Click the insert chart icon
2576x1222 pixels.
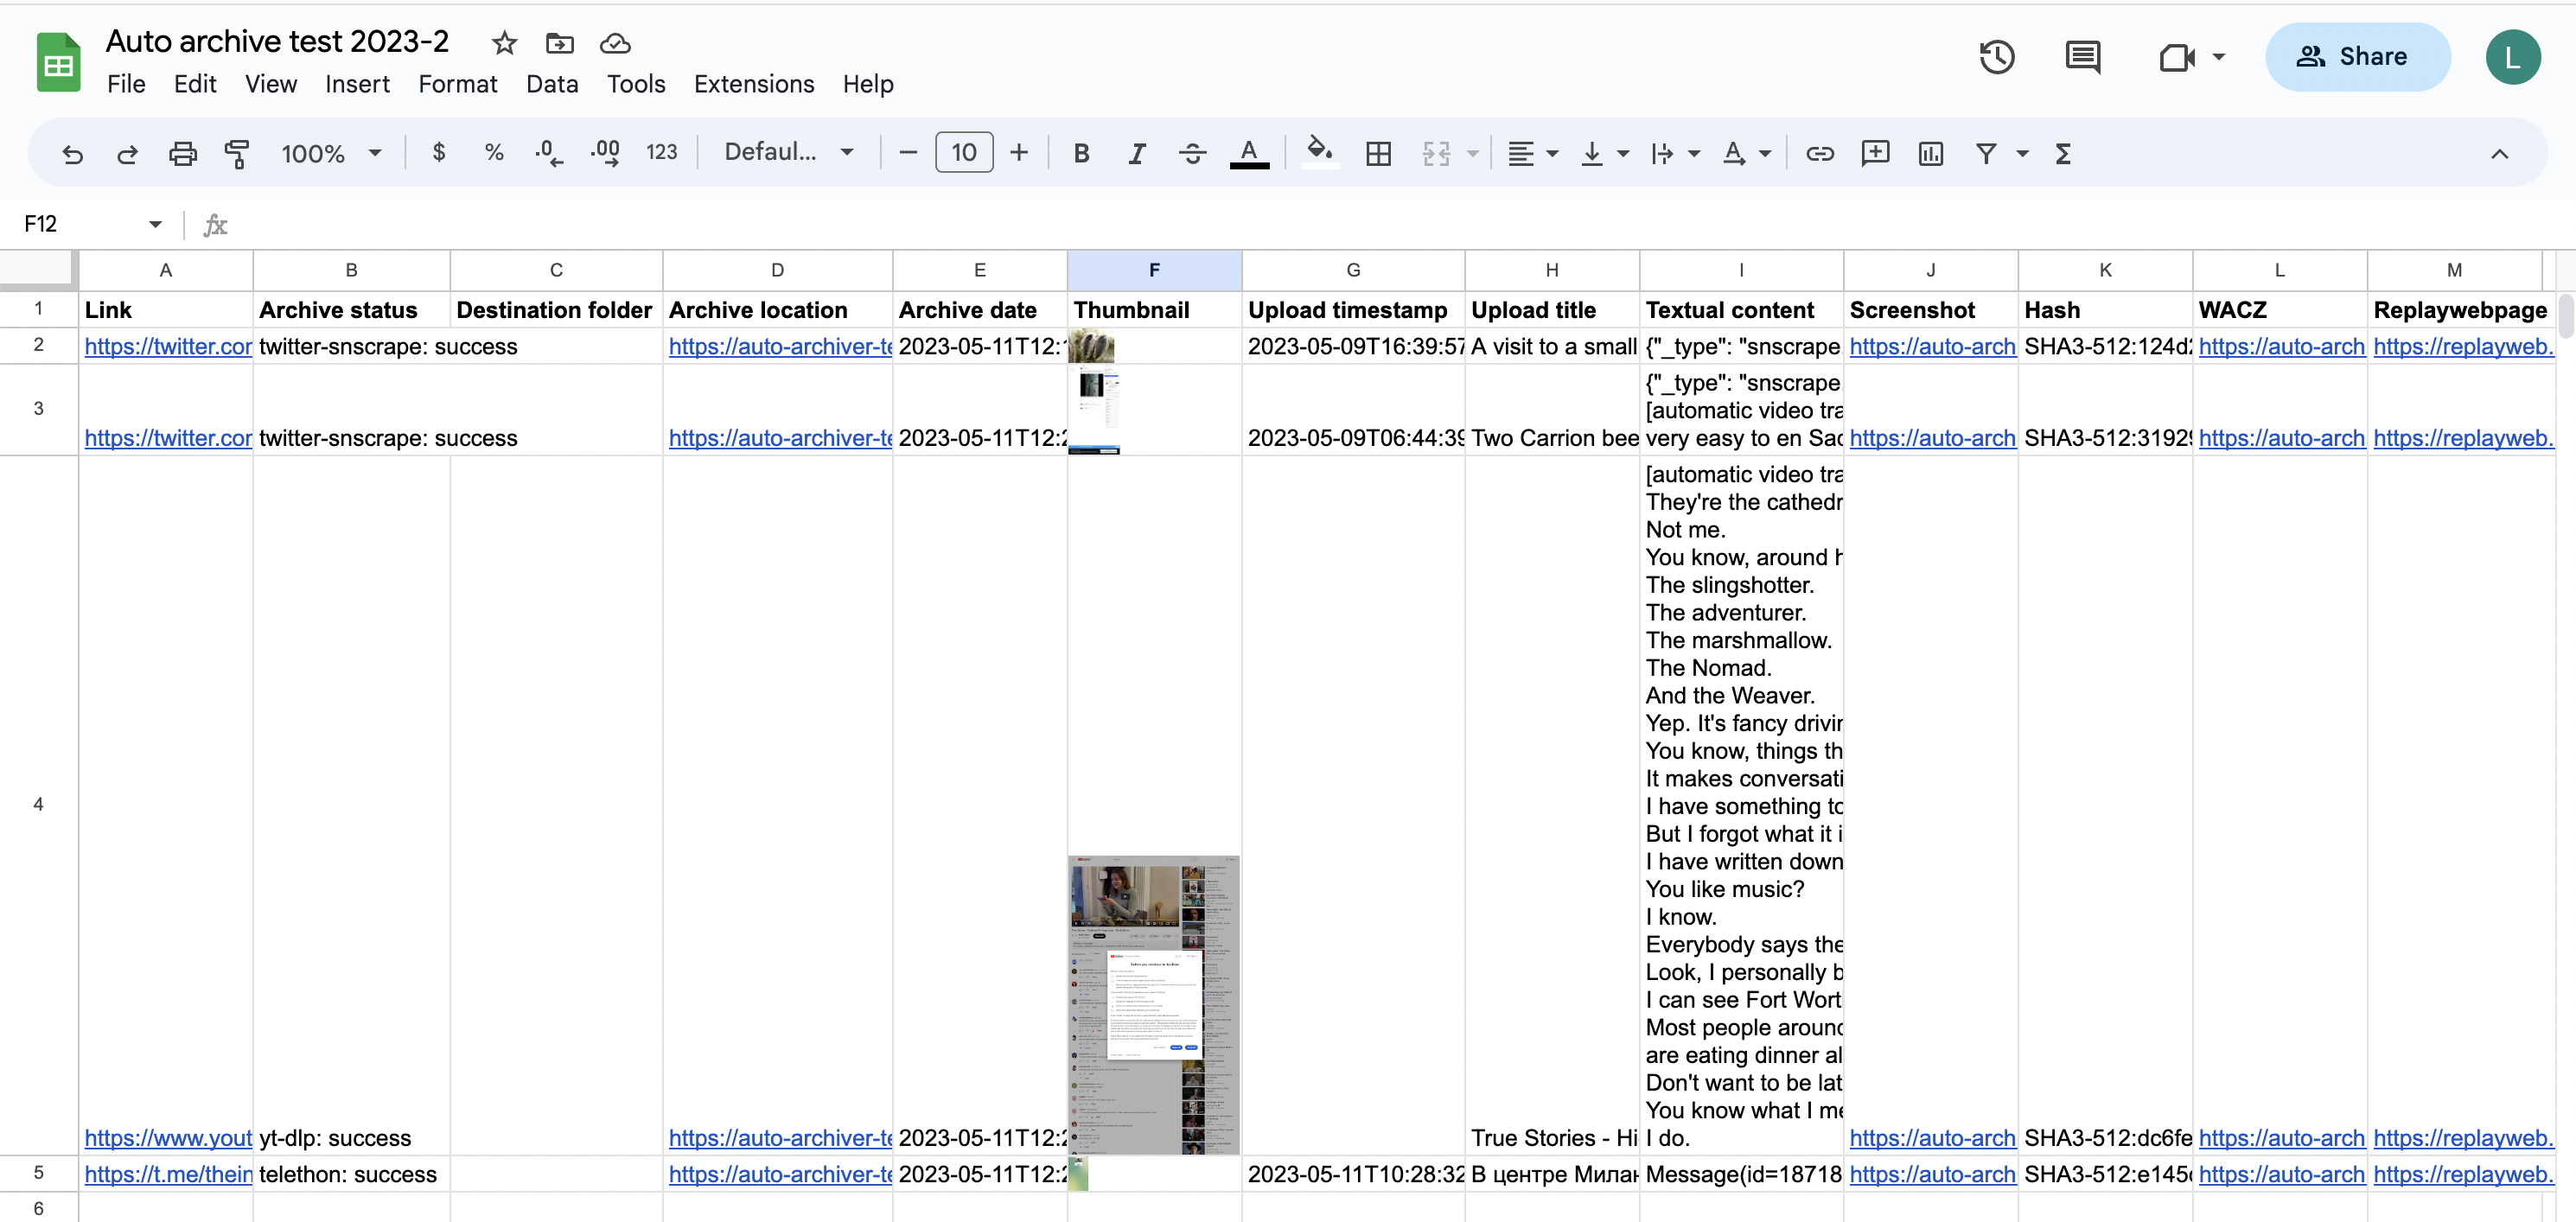point(1930,151)
